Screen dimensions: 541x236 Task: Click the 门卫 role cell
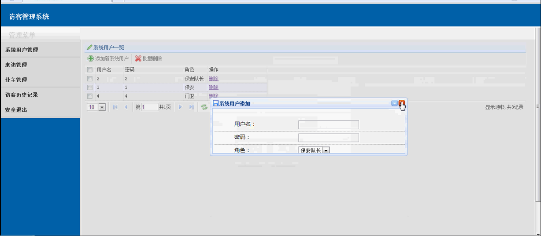coord(189,96)
